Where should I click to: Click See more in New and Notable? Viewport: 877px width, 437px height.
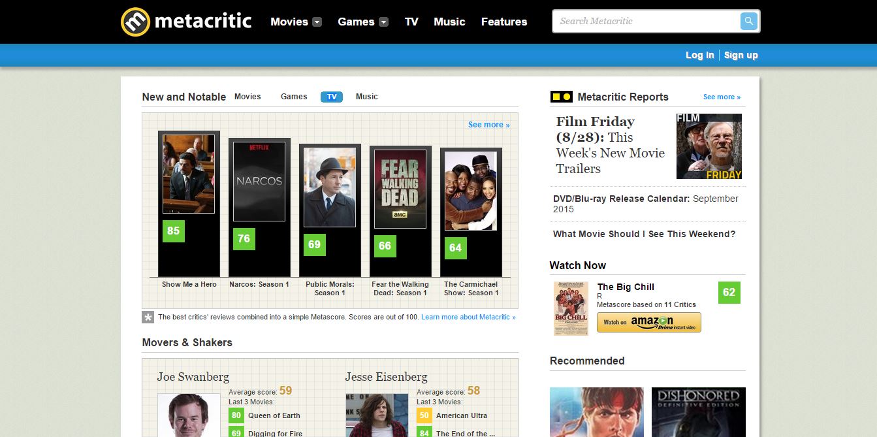489,125
